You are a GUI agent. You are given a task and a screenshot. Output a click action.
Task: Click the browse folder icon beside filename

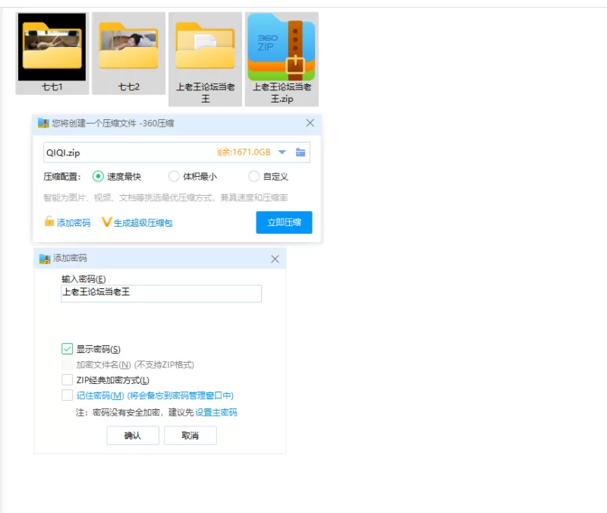pos(301,153)
